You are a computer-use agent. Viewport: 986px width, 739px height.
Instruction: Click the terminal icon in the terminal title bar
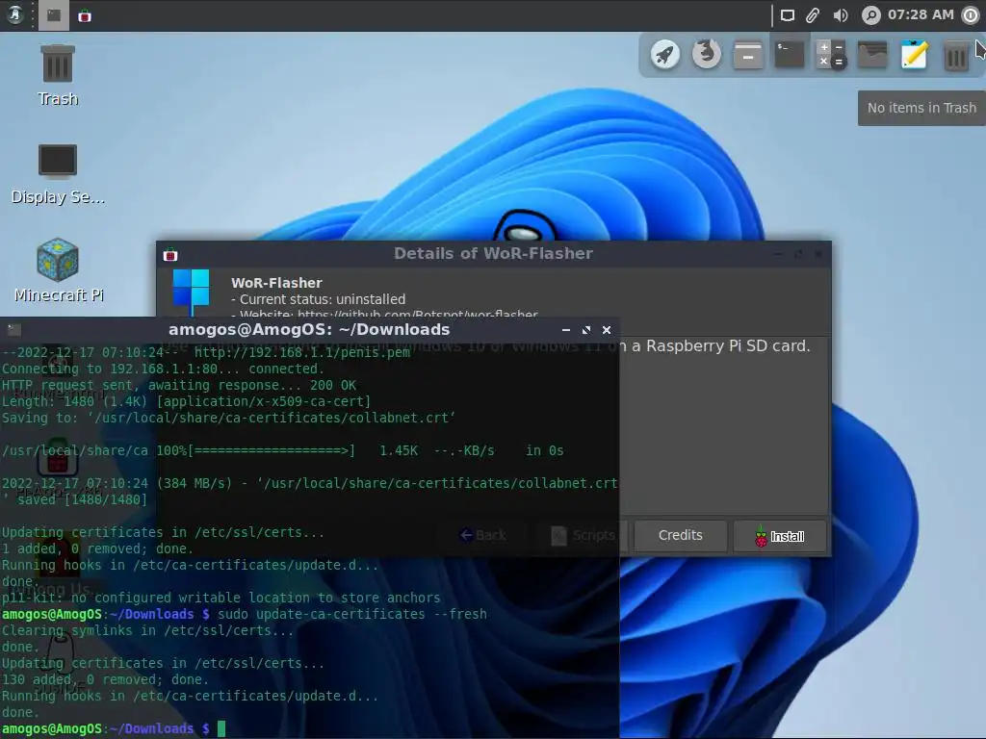click(x=13, y=329)
